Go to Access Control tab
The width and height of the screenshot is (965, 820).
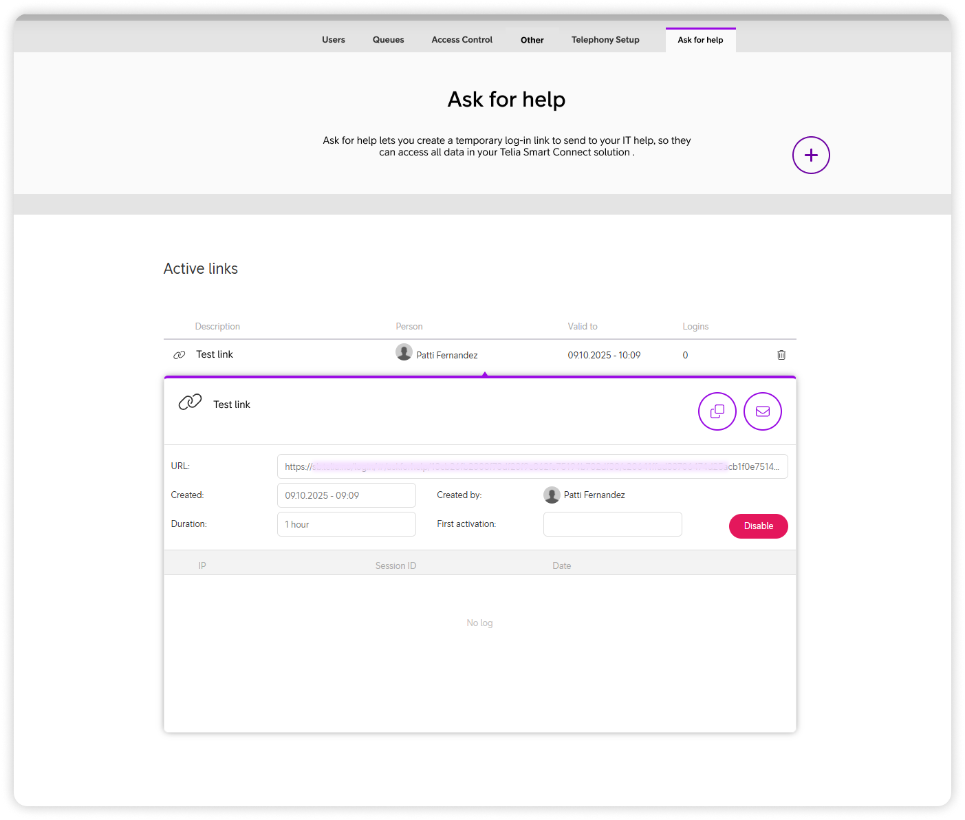pyautogui.click(x=462, y=40)
